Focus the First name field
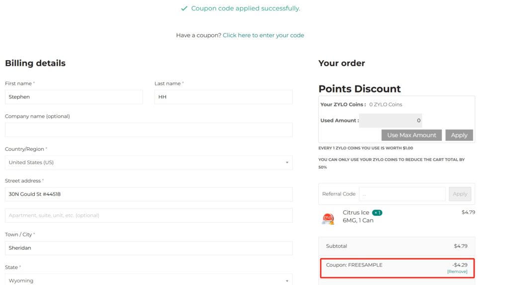 [x=74, y=97]
